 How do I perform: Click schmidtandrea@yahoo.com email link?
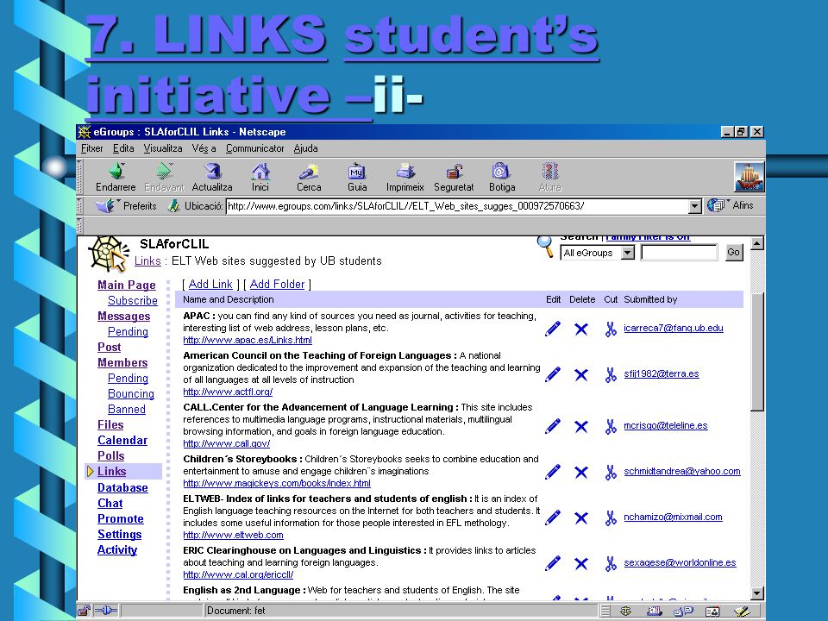682,471
